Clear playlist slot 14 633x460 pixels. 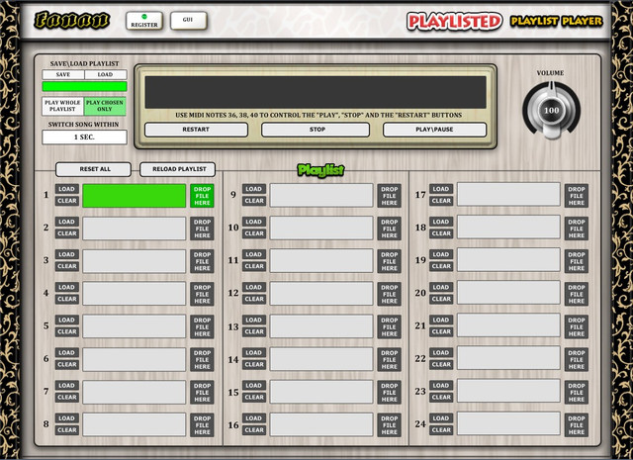(254, 364)
